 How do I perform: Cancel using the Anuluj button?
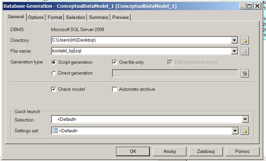170,151
